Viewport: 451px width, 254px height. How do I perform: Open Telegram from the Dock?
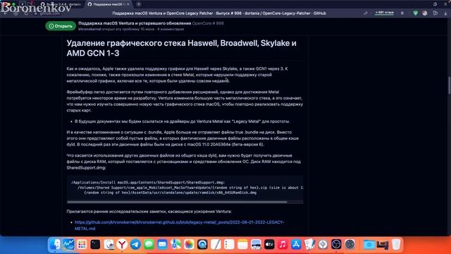[135, 244]
